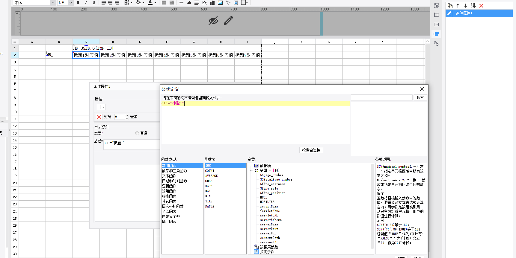516x258 pixels.
Task: Open the cell attributes panel icon
Action: [436, 15]
